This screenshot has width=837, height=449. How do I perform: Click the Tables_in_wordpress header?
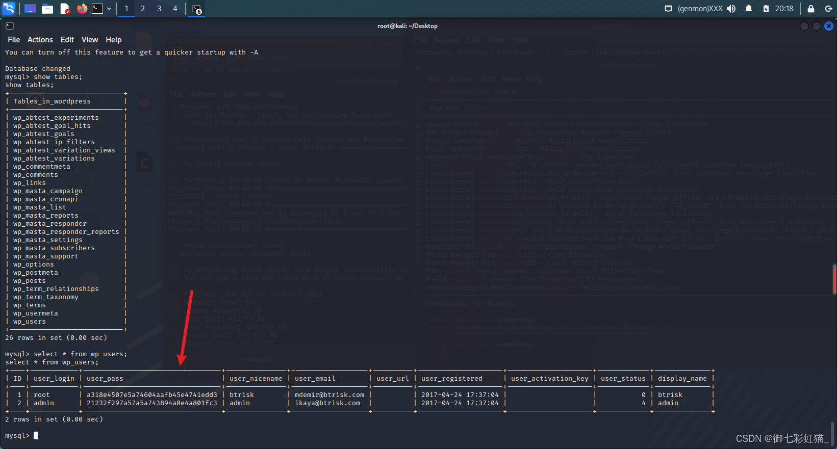52,101
